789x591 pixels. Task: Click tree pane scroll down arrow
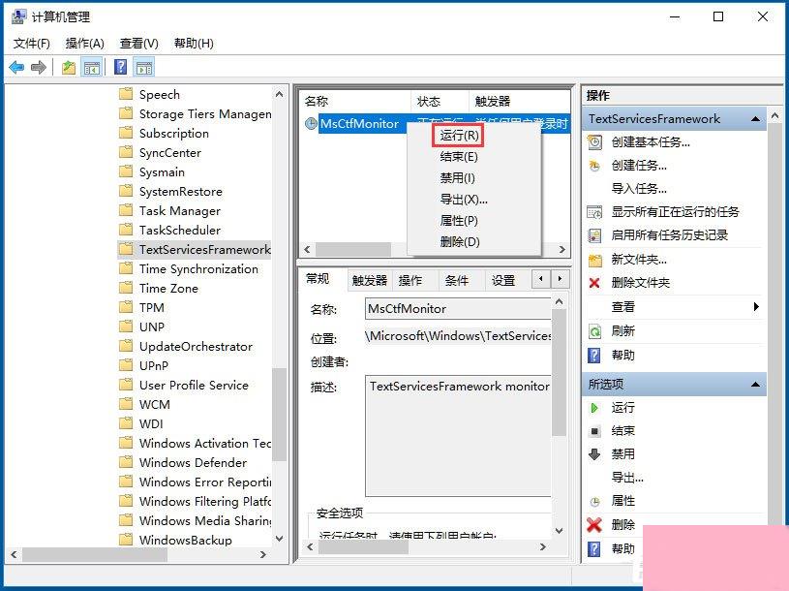pos(279,539)
